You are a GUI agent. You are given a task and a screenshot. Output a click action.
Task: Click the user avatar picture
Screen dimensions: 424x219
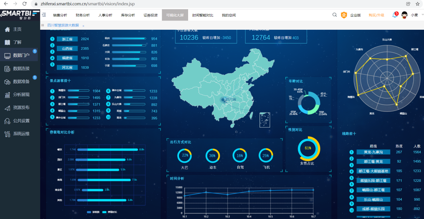[x=404, y=15]
